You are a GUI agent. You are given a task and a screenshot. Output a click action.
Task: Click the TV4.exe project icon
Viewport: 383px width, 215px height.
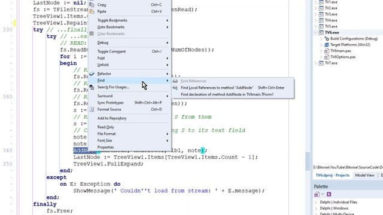click(321, 20)
